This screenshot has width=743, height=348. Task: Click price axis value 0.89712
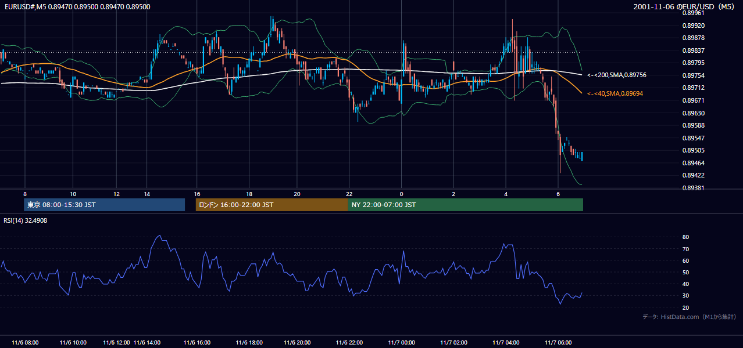pyautogui.click(x=693, y=88)
